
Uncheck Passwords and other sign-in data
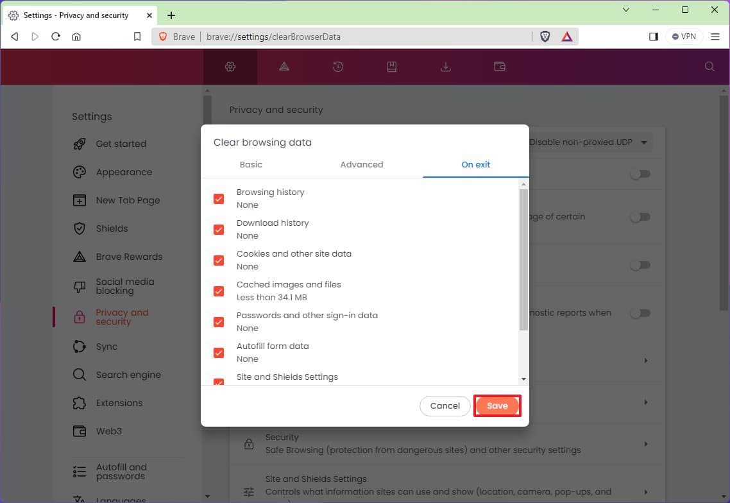point(219,321)
